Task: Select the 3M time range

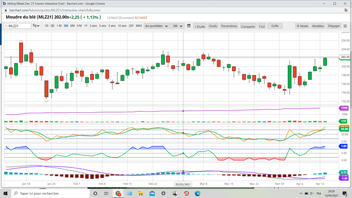Action: 65,26
